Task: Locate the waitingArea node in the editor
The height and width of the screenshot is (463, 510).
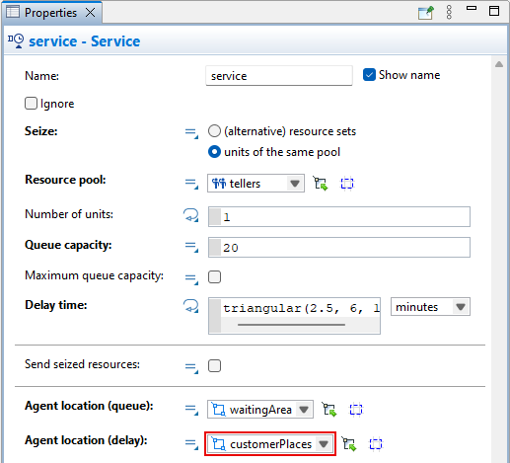Action: (x=356, y=410)
